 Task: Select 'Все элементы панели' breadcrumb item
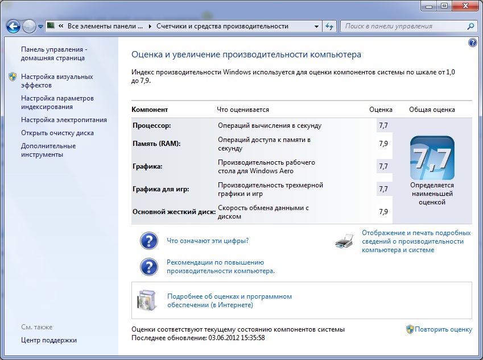(103, 26)
